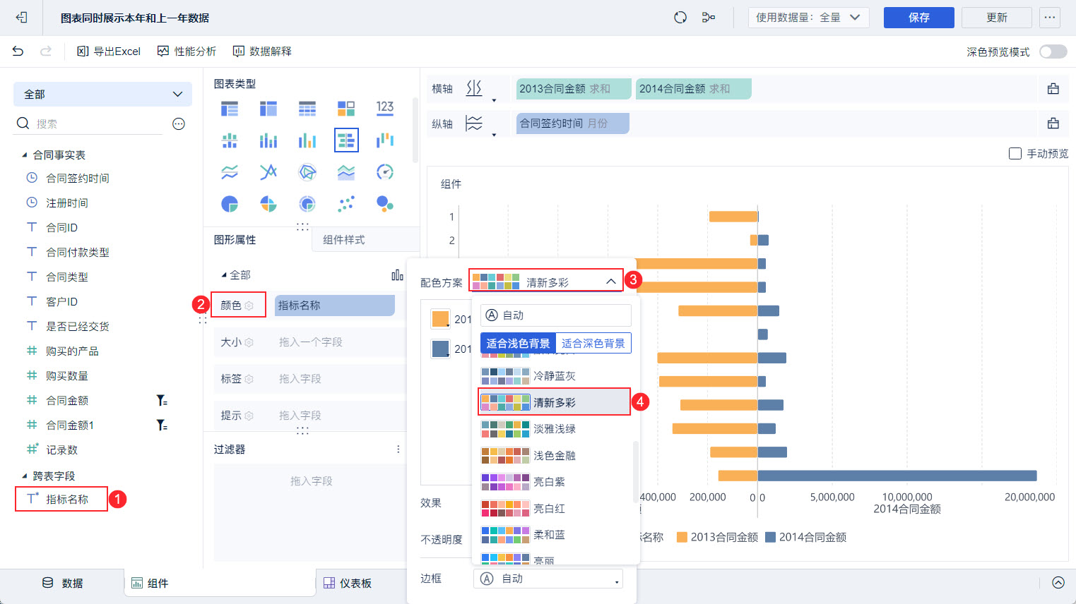The image size is (1076, 604).
Task: Select the radar chart type
Action: click(x=307, y=172)
